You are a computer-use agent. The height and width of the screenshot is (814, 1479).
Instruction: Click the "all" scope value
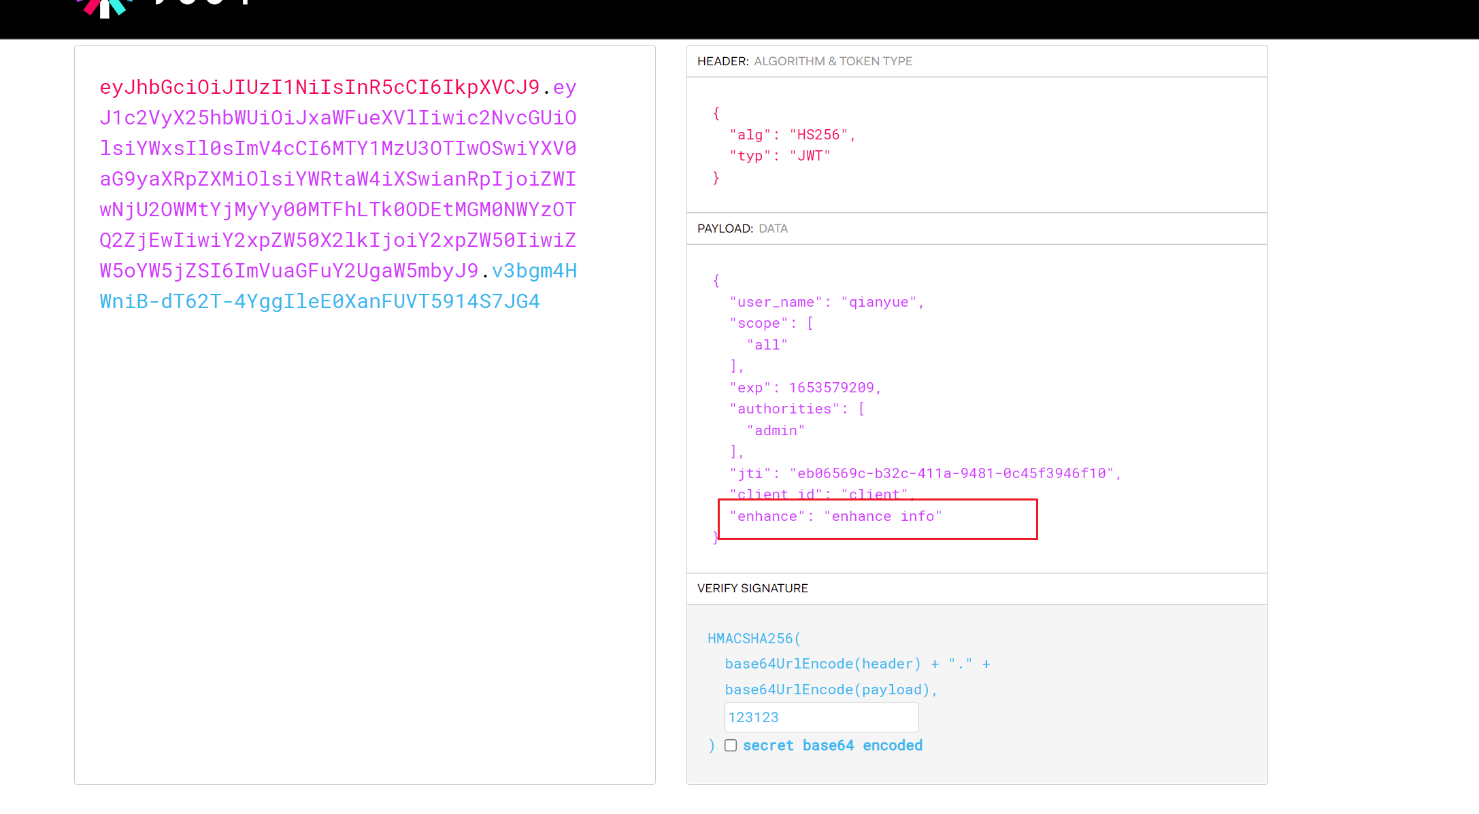[767, 345]
